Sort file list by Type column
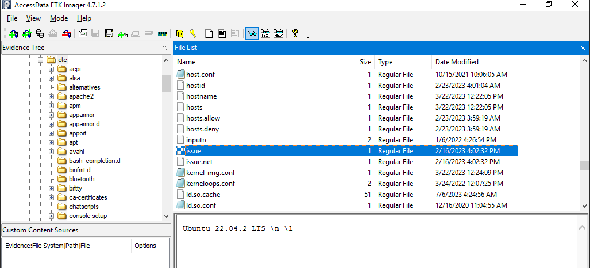590x268 pixels. 403,62
